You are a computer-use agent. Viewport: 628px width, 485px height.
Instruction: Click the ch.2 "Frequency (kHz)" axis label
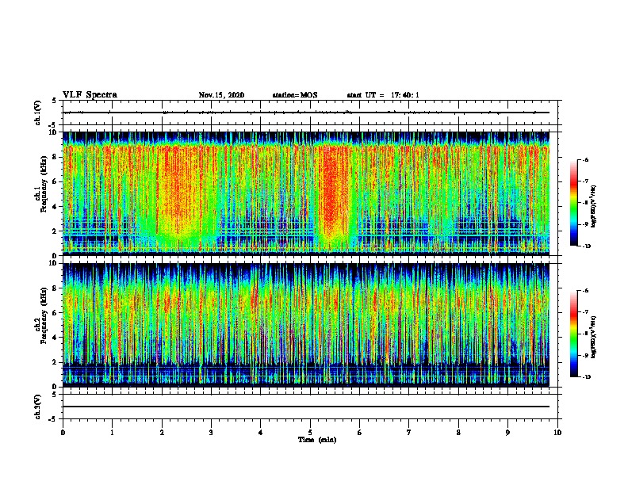(x=44, y=315)
